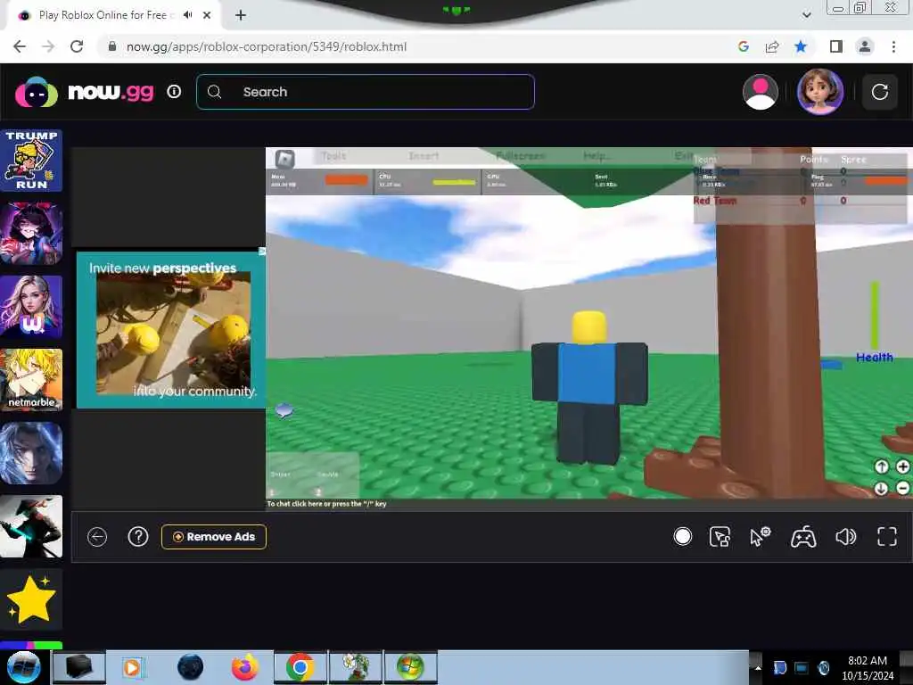Reload the browser page
This screenshot has width=913, height=685.
point(77,46)
